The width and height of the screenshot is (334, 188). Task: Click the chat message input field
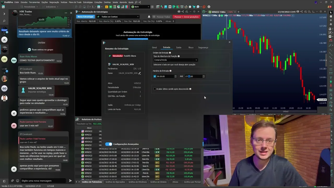coord(44,181)
